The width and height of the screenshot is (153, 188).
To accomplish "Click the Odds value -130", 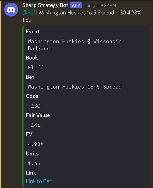I will pos(34,106).
